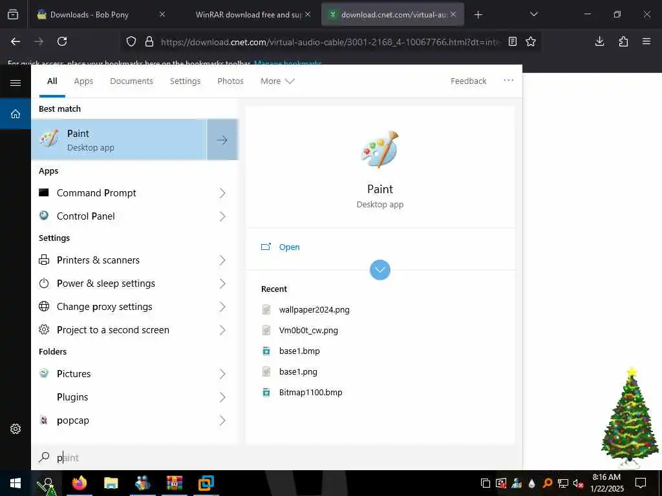
Task: Open the Paint best match result
Action: point(119,139)
